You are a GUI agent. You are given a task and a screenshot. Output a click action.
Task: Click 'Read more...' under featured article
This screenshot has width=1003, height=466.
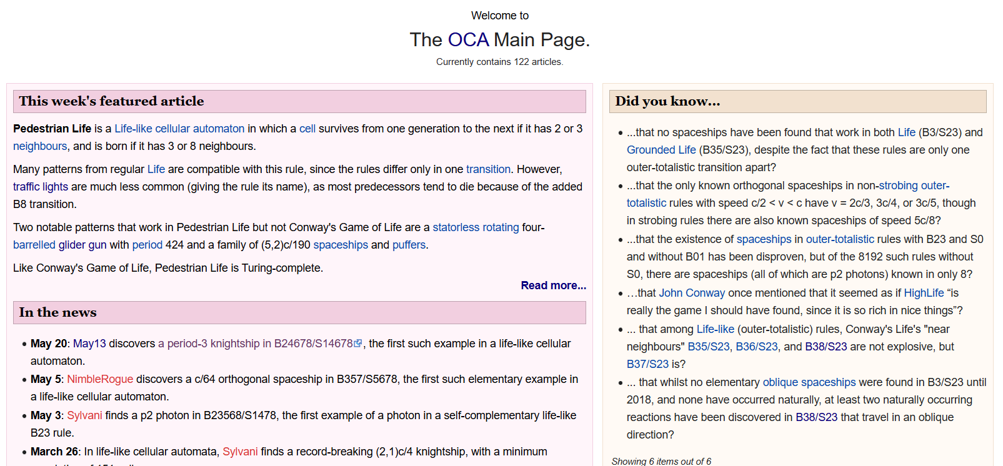point(553,285)
